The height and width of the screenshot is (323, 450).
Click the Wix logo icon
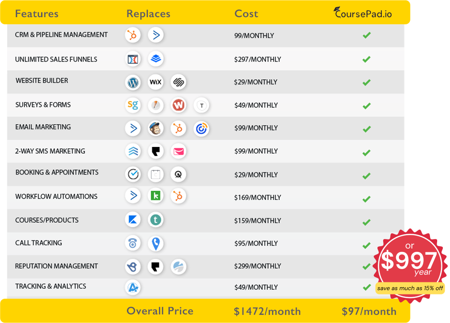[x=156, y=83]
